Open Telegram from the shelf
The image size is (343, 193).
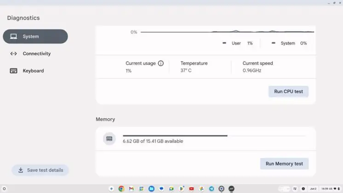point(212,188)
